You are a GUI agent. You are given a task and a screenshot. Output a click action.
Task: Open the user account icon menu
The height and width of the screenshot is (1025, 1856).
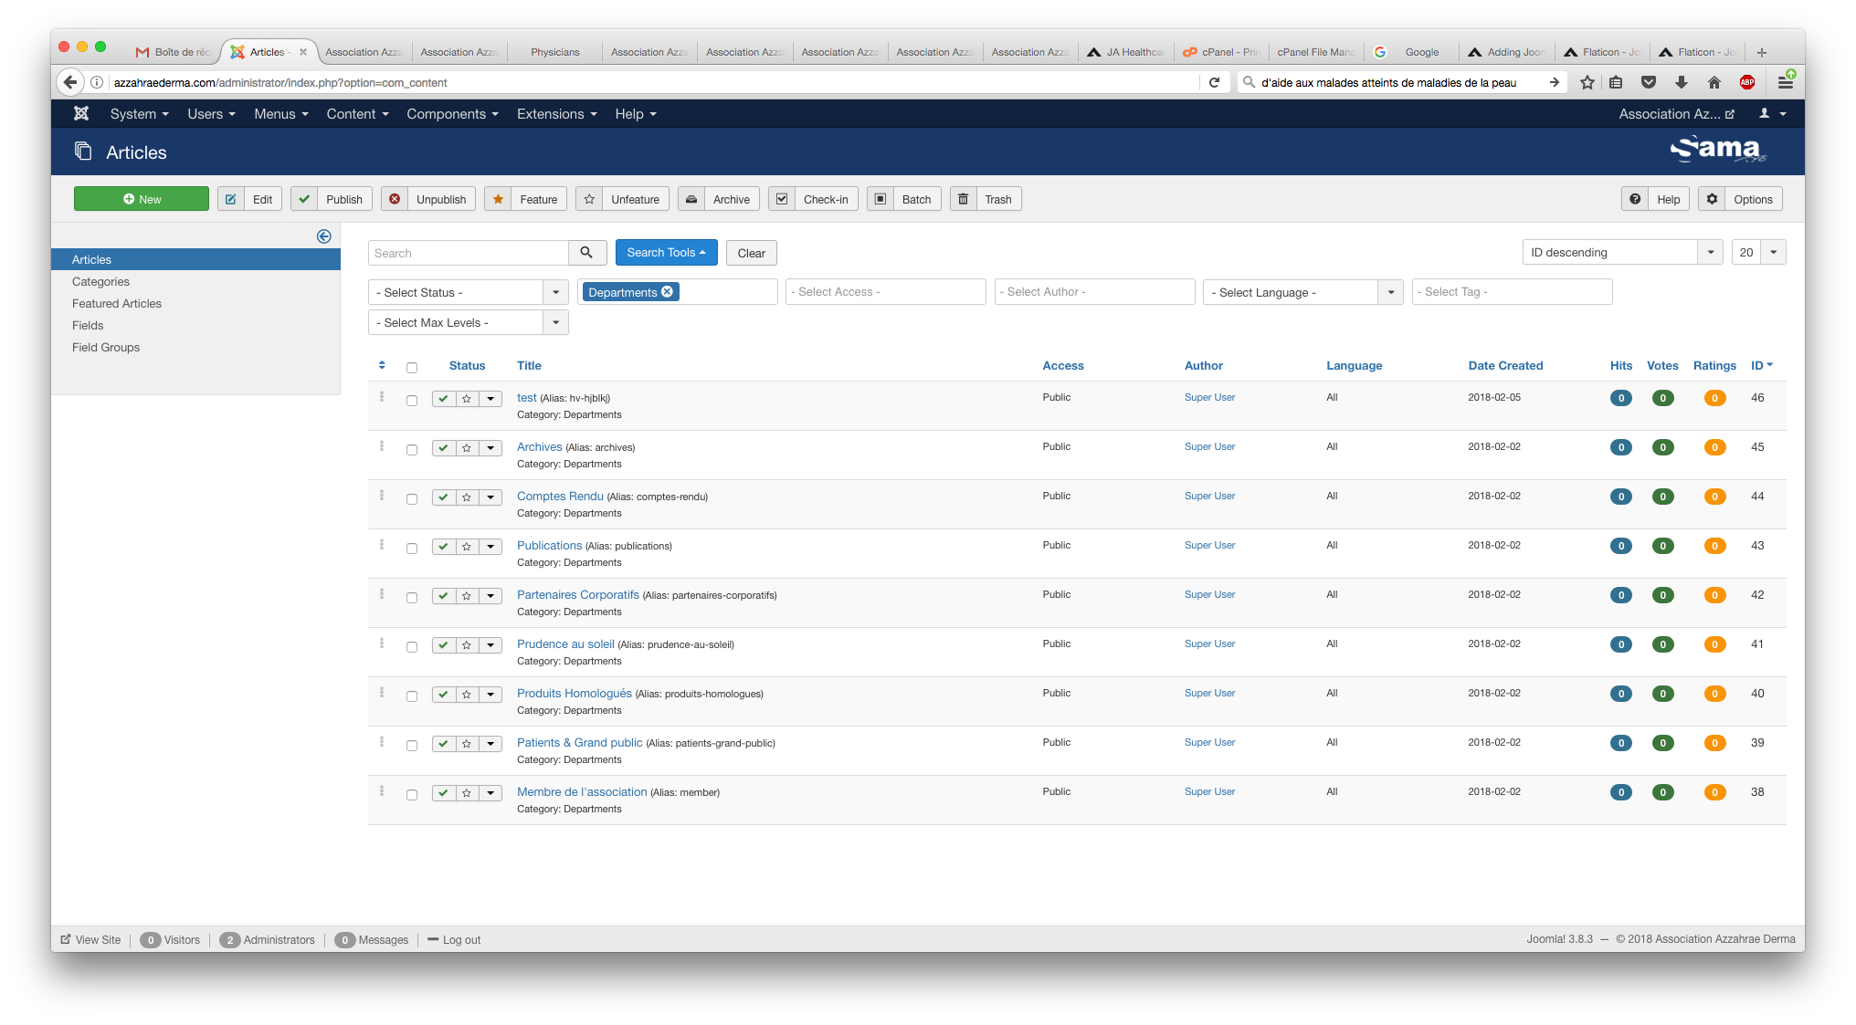[x=1772, y=113]
